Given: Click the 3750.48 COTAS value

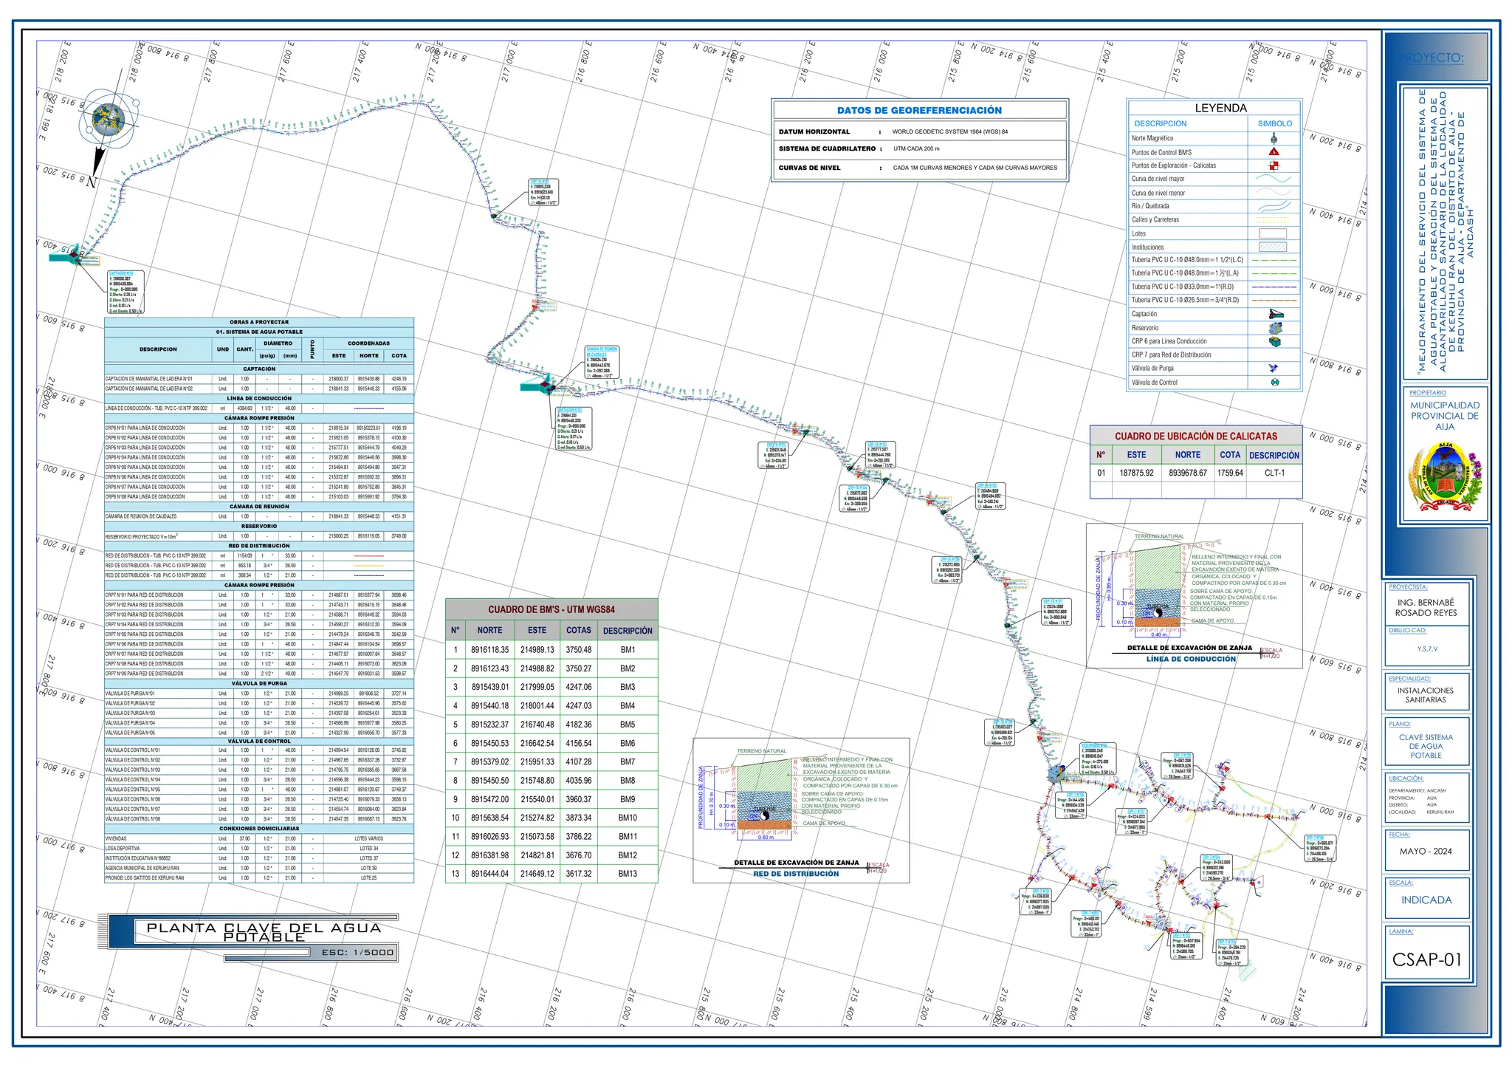Looking at the screenshot, I should (x=578, y=650).
